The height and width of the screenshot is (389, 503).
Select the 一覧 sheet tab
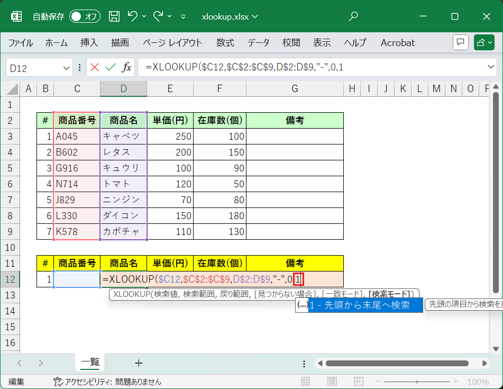tap(90, 362)
